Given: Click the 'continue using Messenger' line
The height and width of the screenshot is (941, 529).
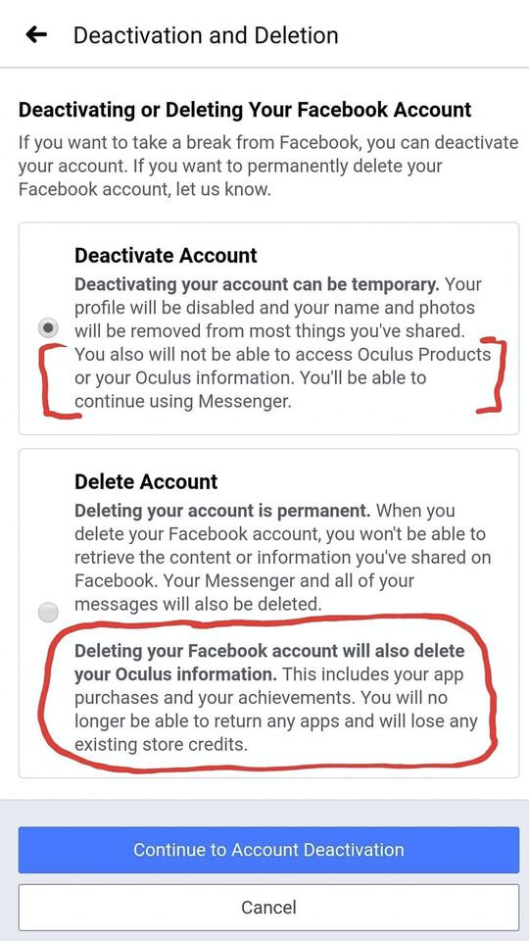Looking at the screenshot, I should [183, 402].
